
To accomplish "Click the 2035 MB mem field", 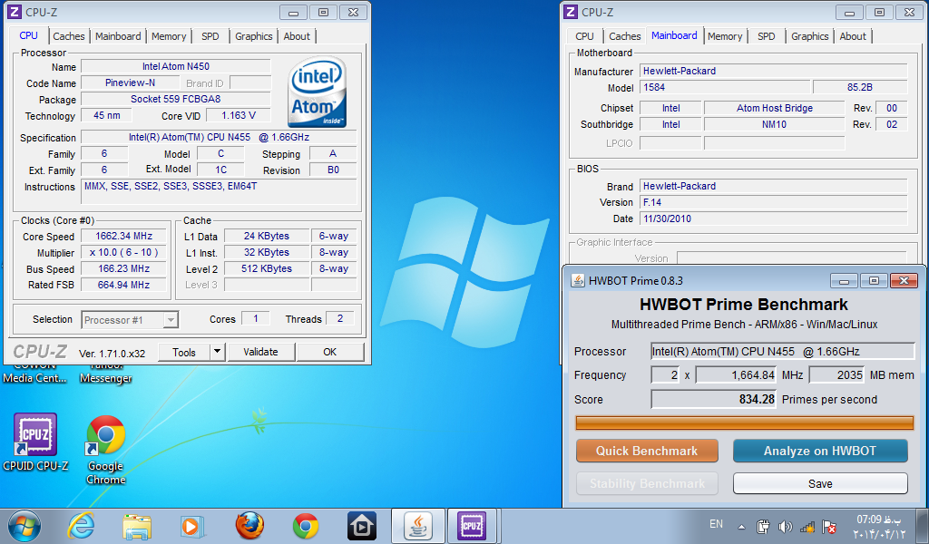I will click(836, 374).
